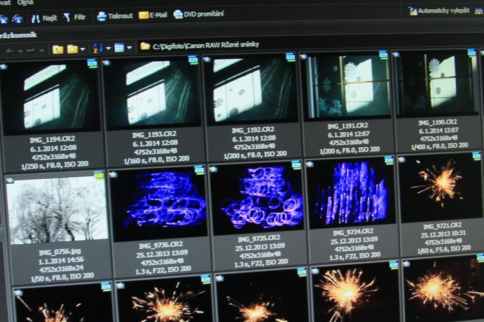Start DVD promítání slideshow creator
Viewport: 484px width, 322px height.
pyautogui.click(x=198, y=14)
